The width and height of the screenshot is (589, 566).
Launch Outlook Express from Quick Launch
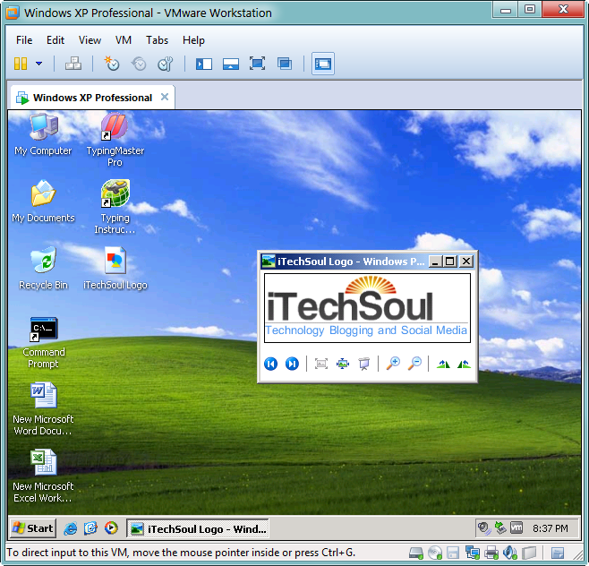(x=90, y=528)
